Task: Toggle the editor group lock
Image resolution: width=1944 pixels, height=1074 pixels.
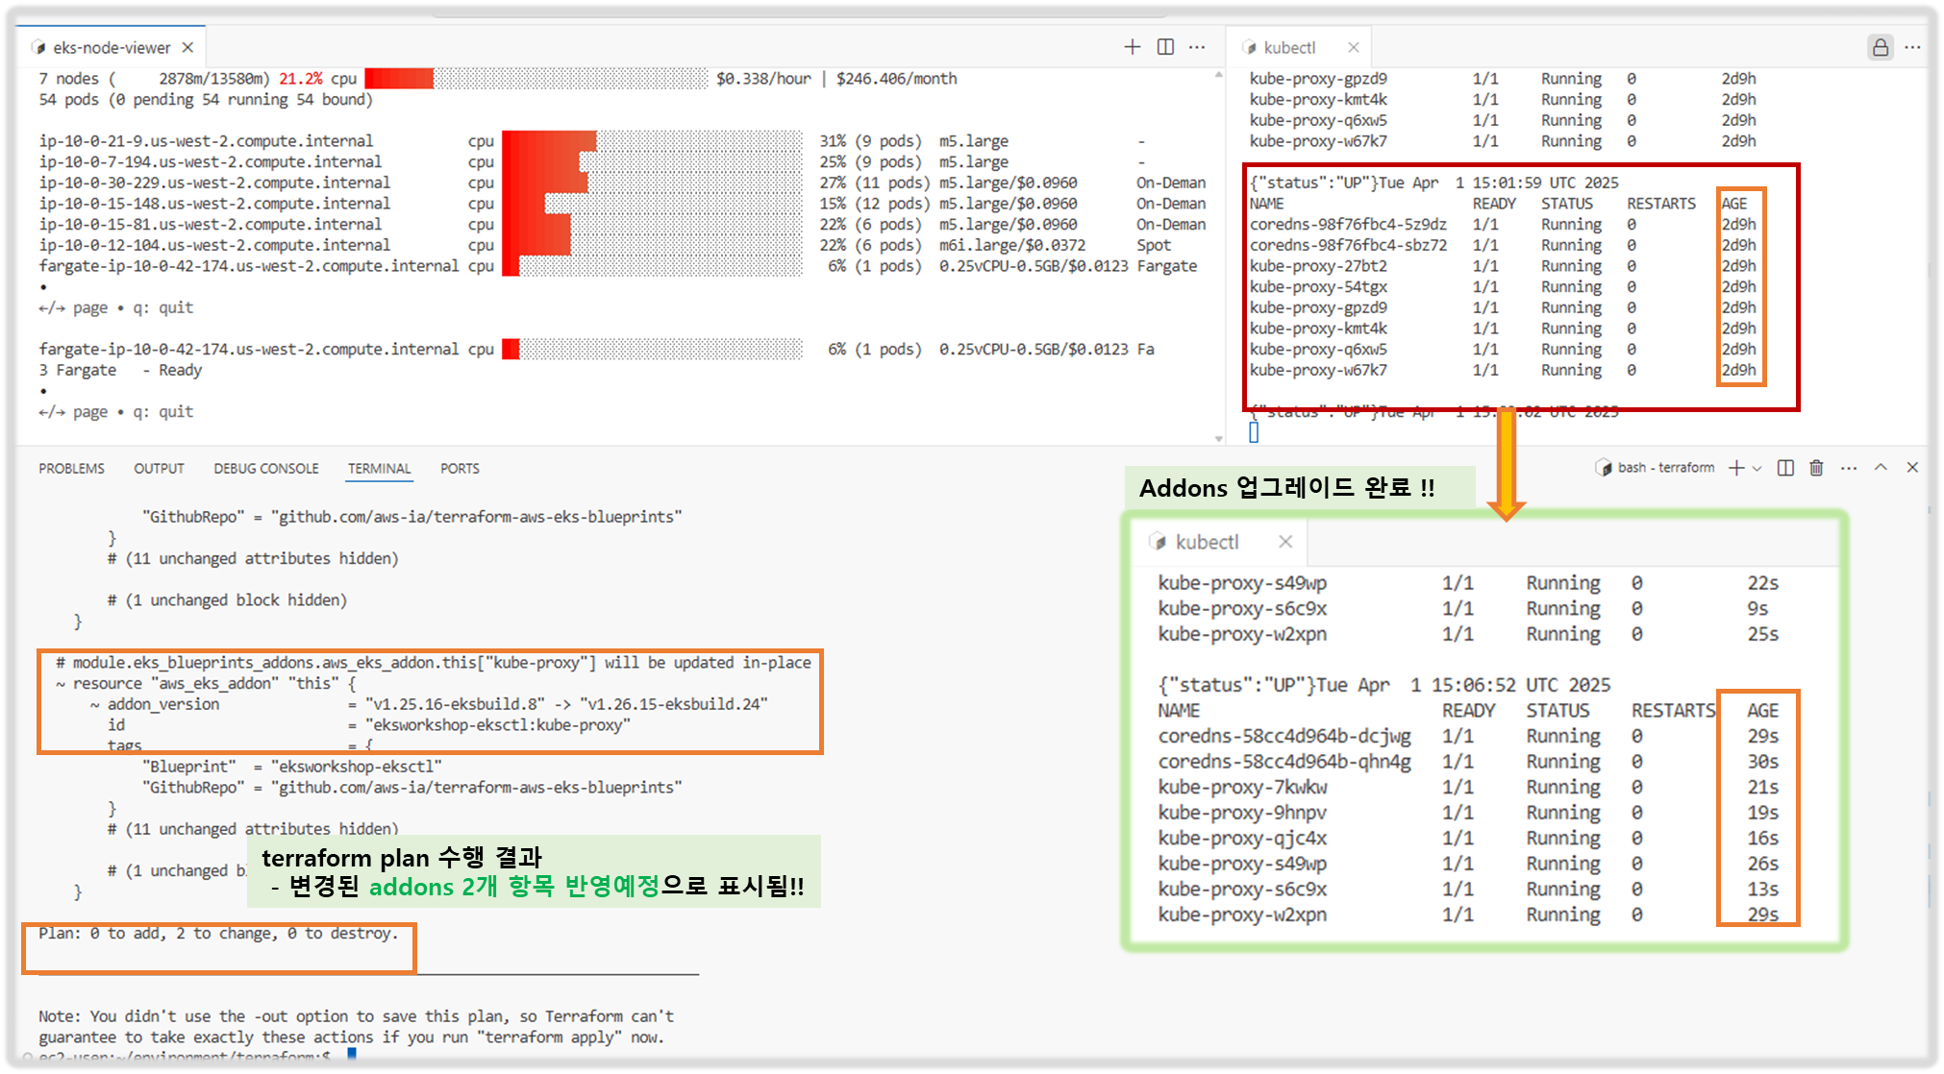Action: pyautogui.click(x=1881, y=47)
